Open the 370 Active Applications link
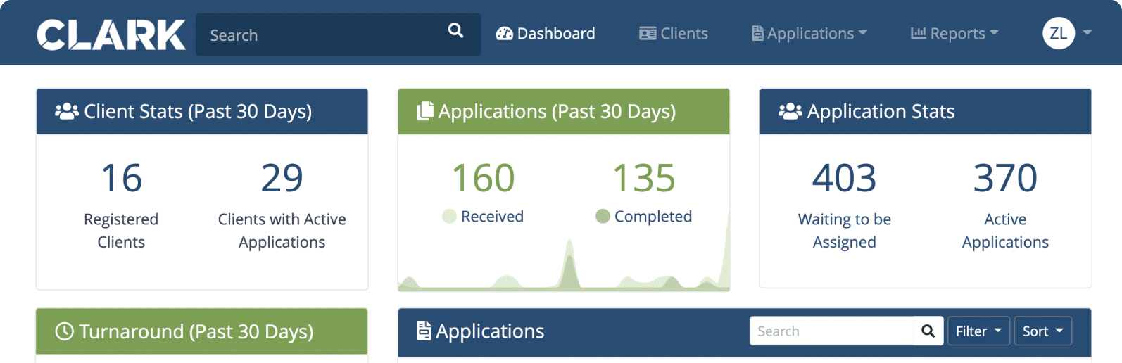1122x363 pixels. coord(1005,178)
